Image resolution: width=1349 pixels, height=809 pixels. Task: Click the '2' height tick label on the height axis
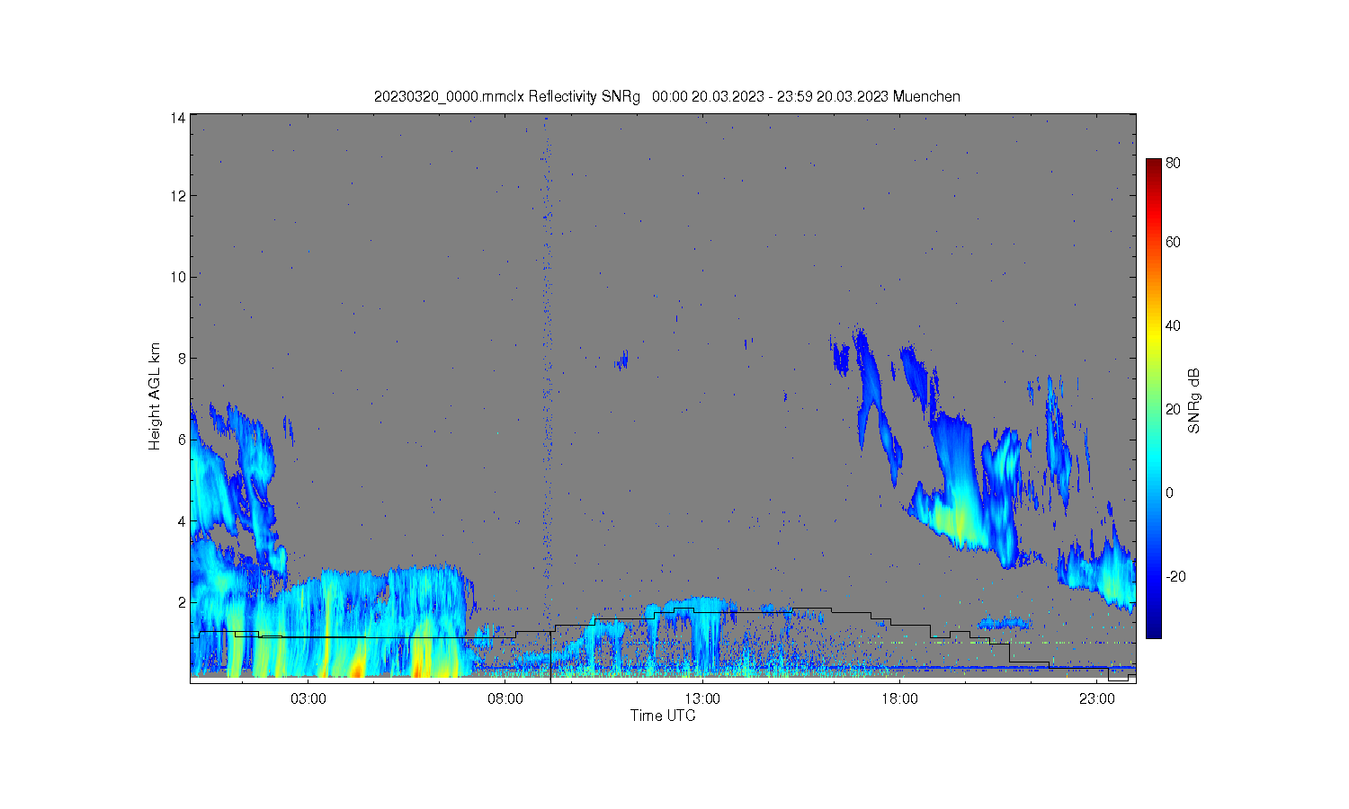click(x=182, y=601)
